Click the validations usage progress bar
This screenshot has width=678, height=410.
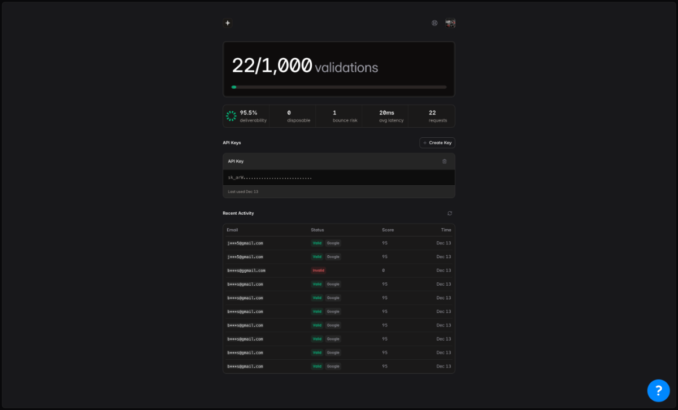click(x=339, y=87)
